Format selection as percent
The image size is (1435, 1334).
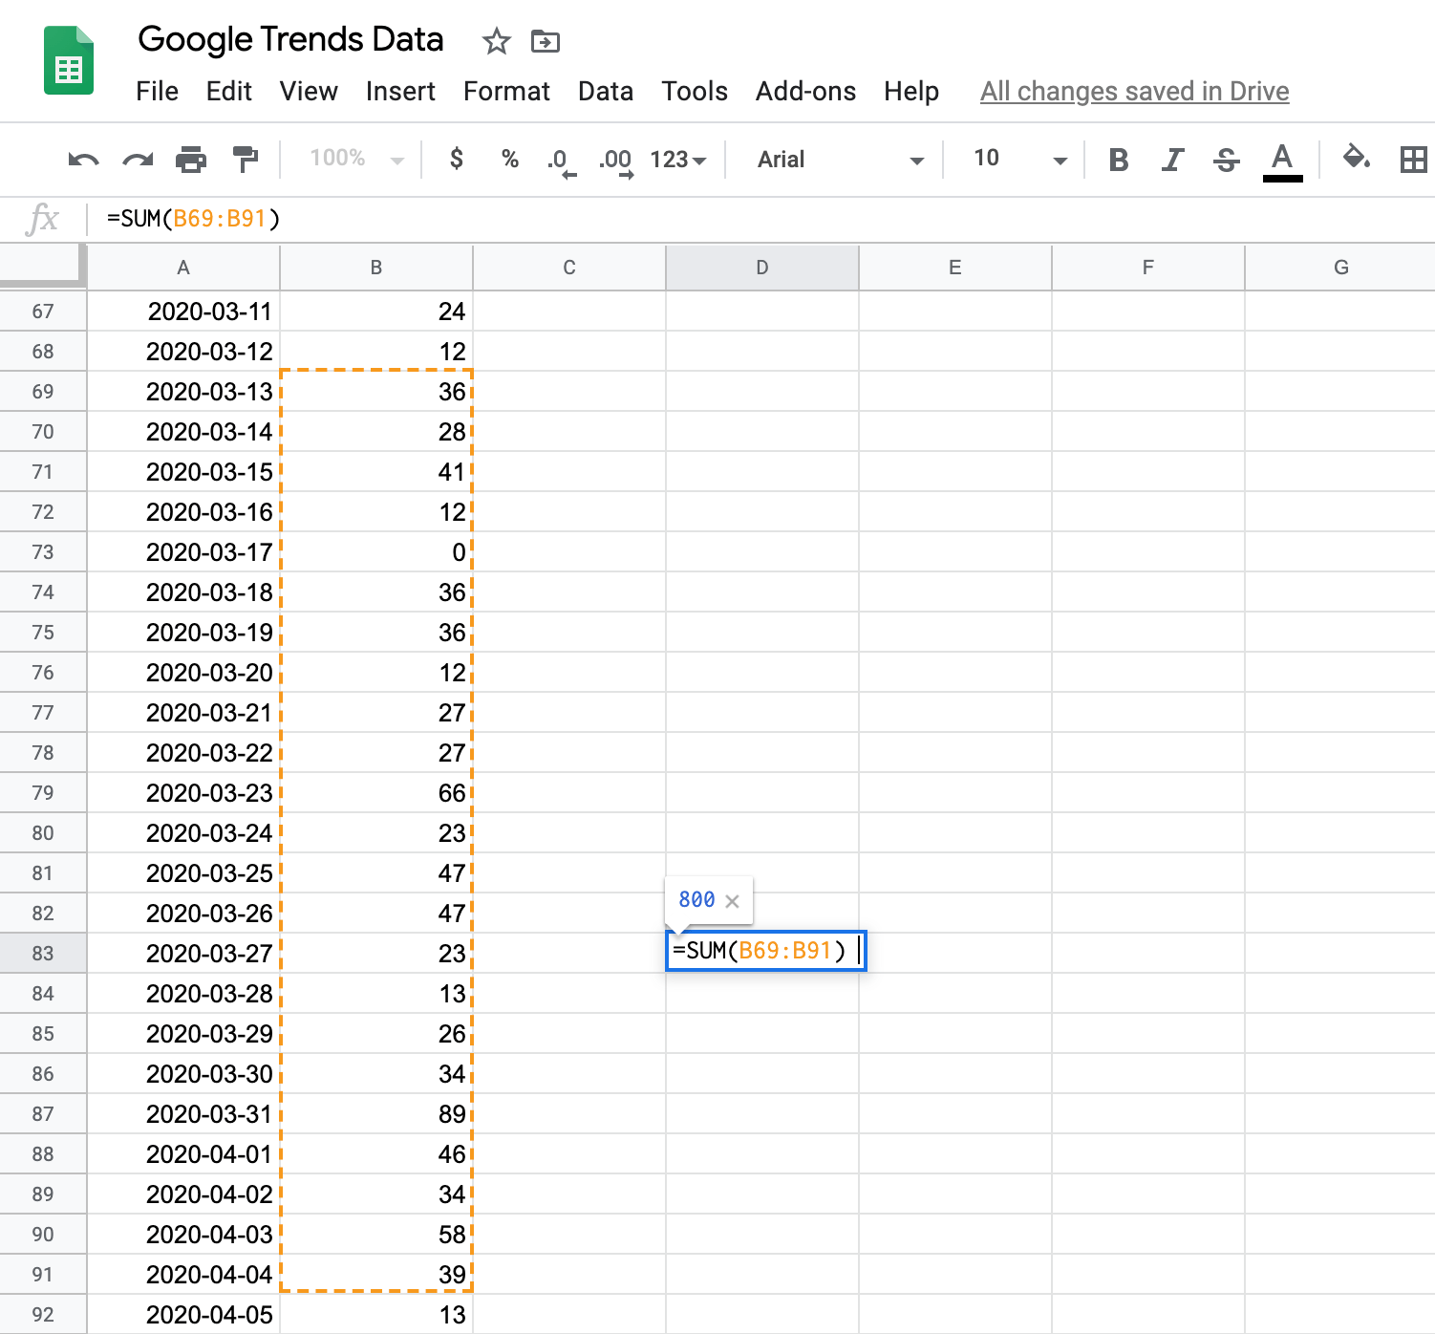click(510, 160)
